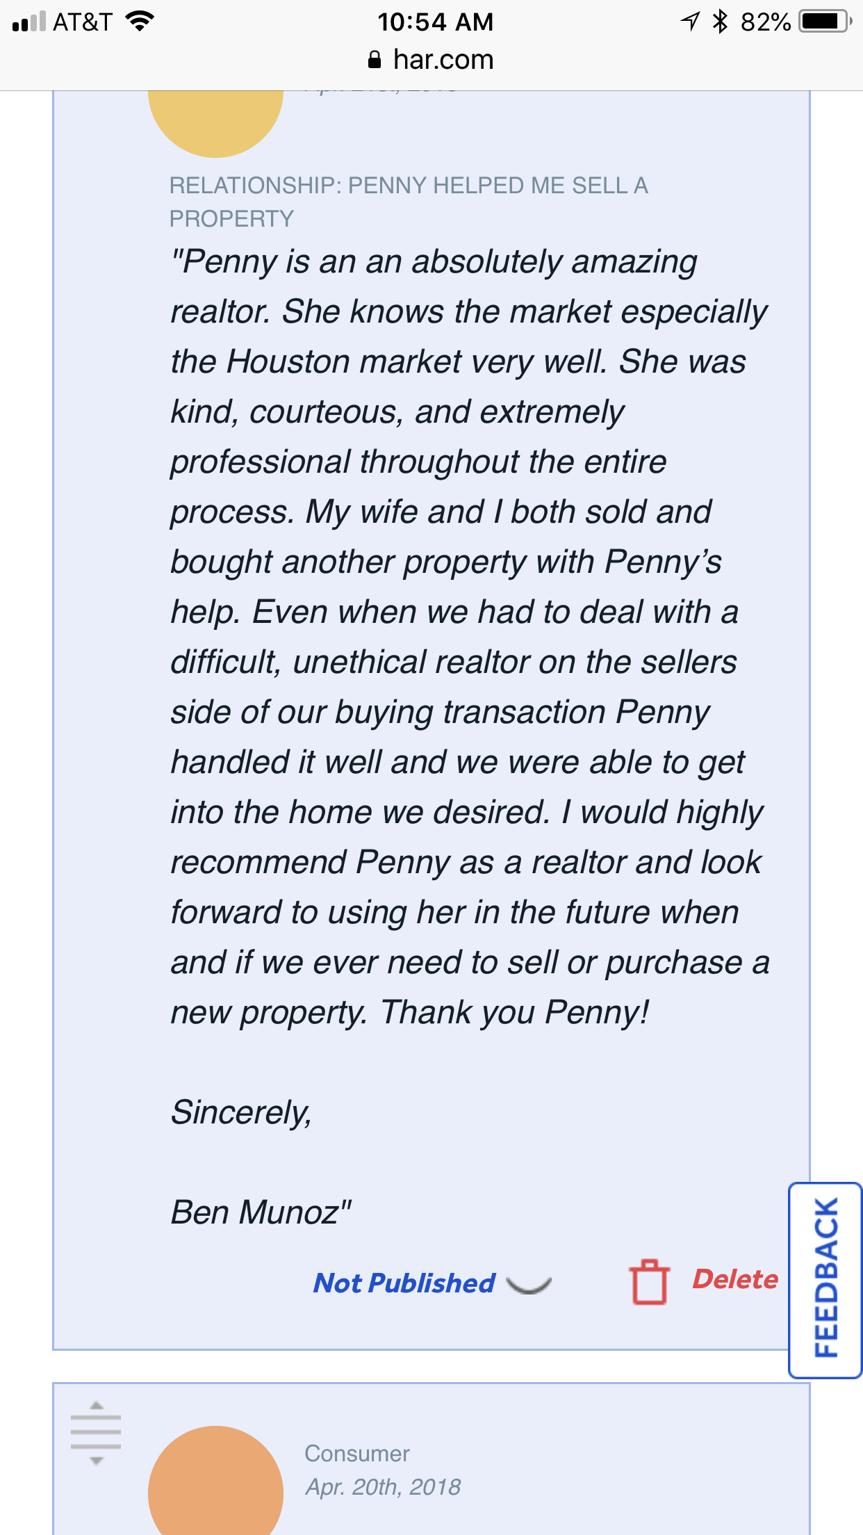Tap the battery indicator icon

(x=825, y=22)
